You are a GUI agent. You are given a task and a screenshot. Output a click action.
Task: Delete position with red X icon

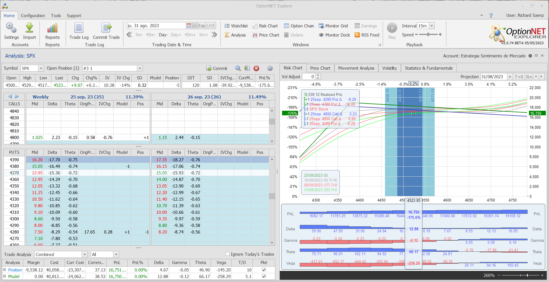[x=256, y=68]
